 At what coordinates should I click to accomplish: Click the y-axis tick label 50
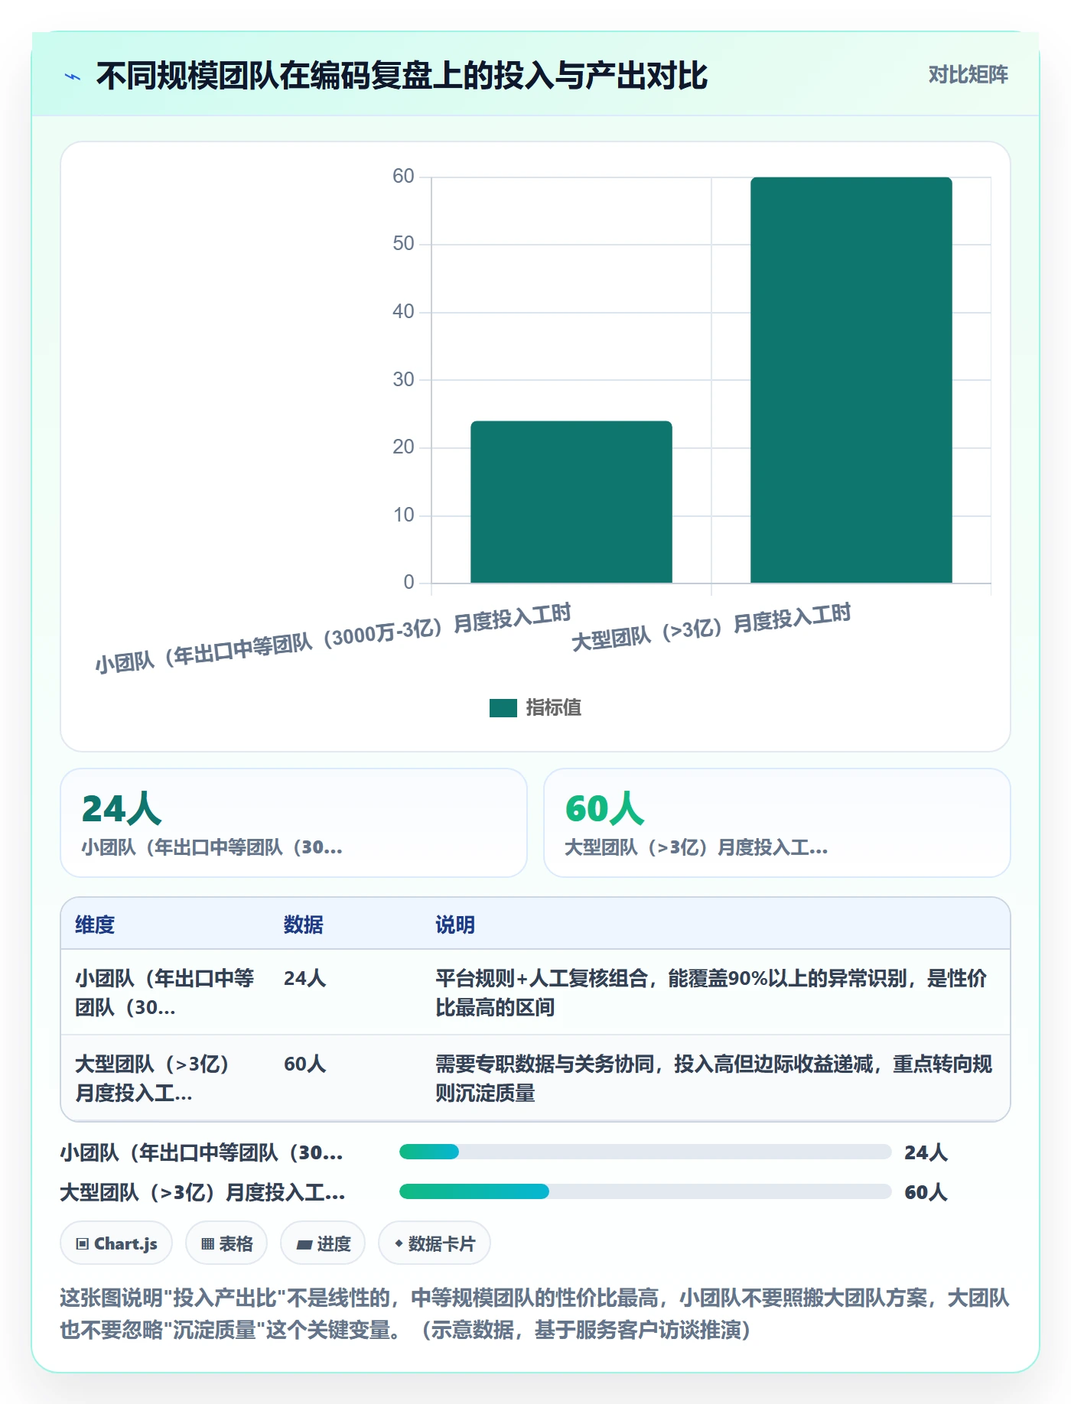403,244
